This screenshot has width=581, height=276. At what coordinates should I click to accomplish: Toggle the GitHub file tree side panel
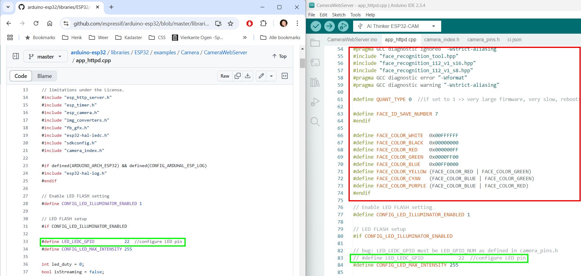click(x=16, y=56)
